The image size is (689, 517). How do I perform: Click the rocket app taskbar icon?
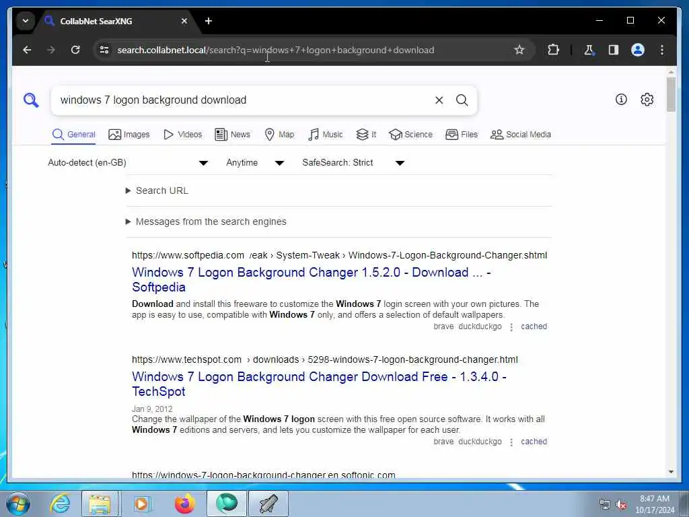pyautogui.click(x=268, y=504)
